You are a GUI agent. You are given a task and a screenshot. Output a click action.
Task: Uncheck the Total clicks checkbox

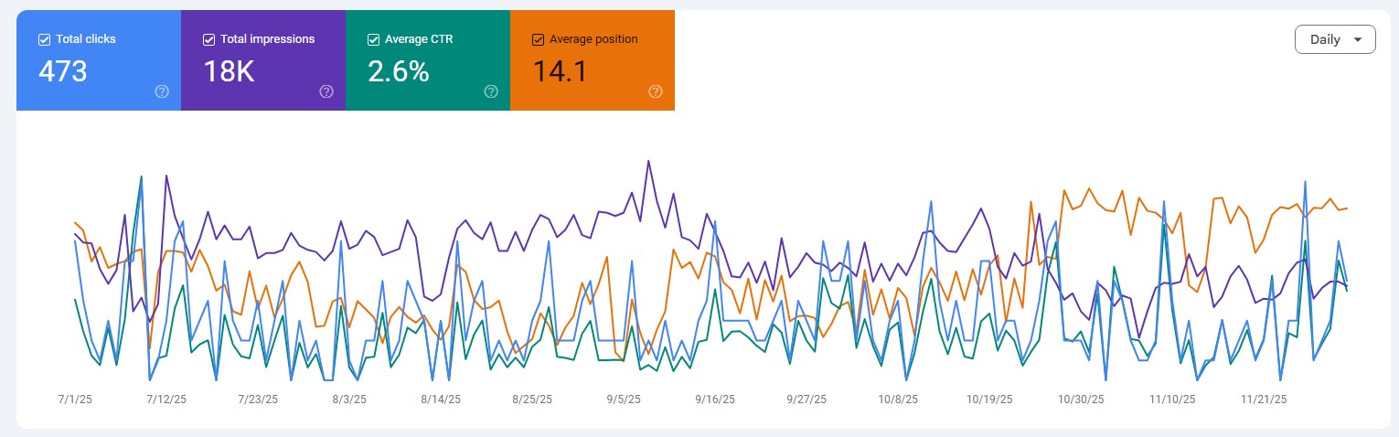(44, 39)
